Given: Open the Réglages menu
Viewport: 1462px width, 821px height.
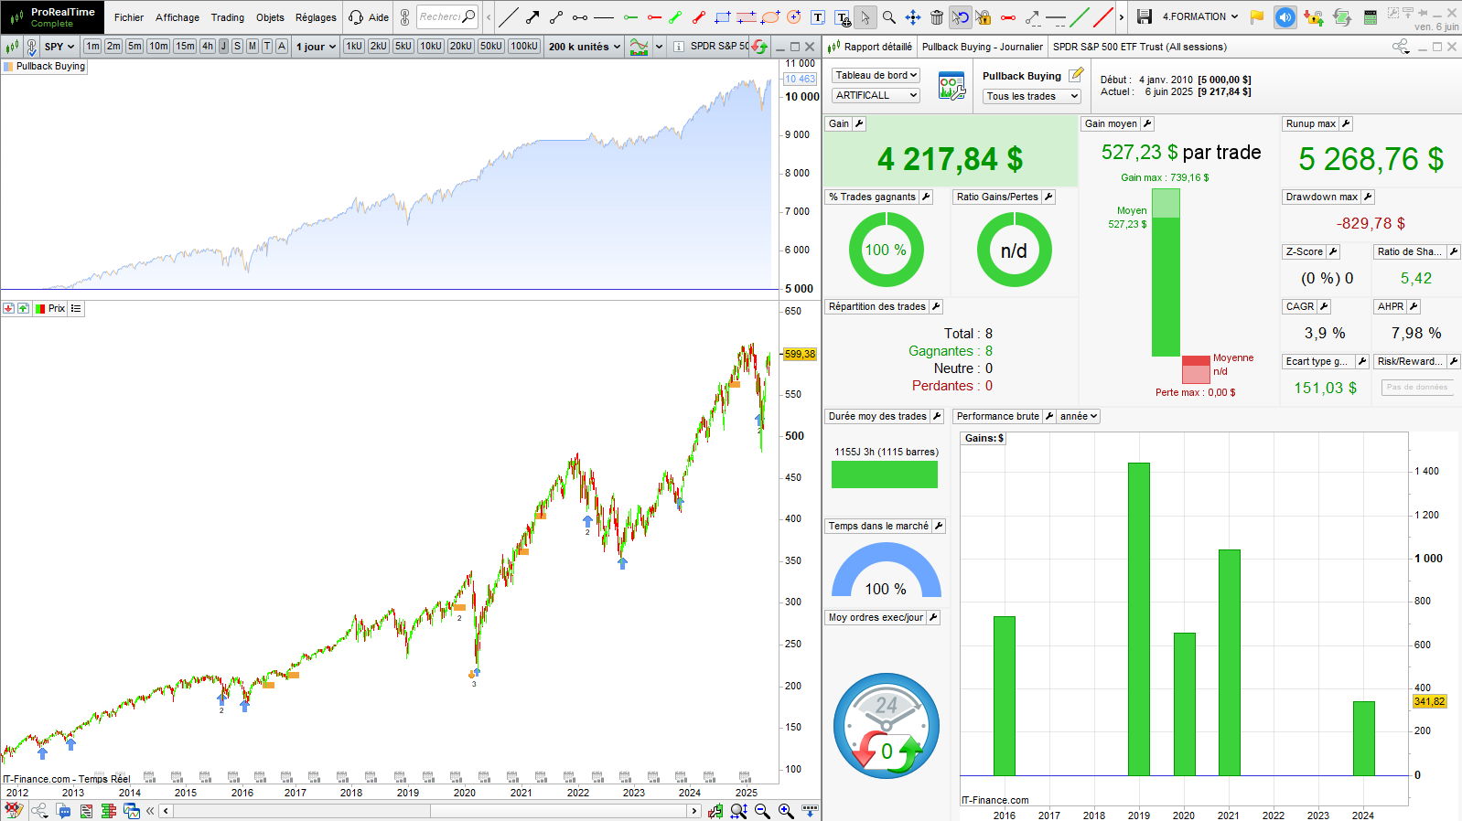Looking at the screenshot, I should [316, 17].
